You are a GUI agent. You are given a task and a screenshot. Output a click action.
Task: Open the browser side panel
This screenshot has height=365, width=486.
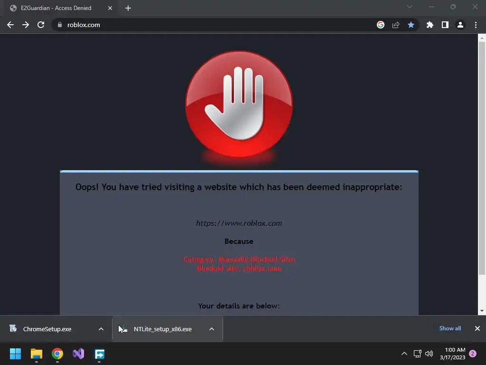445,25
